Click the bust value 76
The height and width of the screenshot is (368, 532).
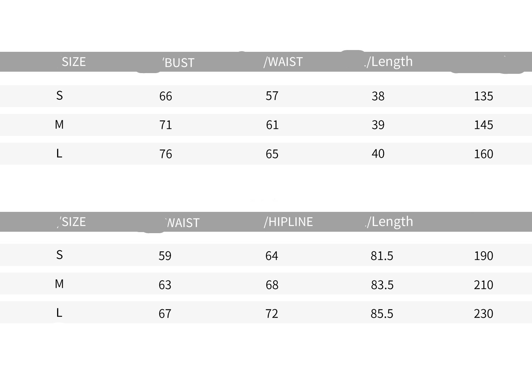pyautogui.click(x=166, y=154)
